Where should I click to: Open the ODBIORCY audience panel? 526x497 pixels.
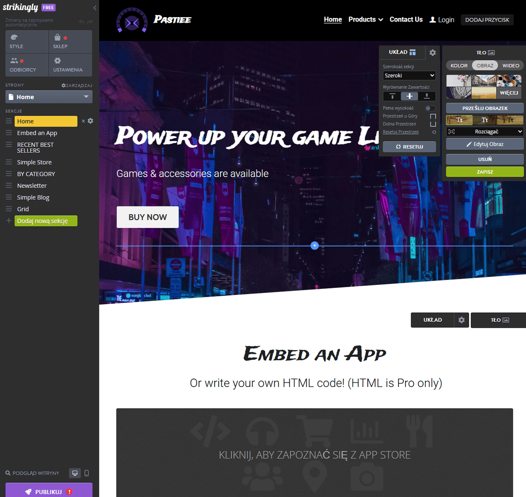coord(27,65)
